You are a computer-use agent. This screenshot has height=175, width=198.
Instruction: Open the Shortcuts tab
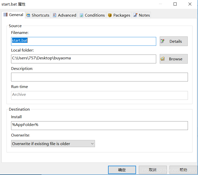coord(38,15)
